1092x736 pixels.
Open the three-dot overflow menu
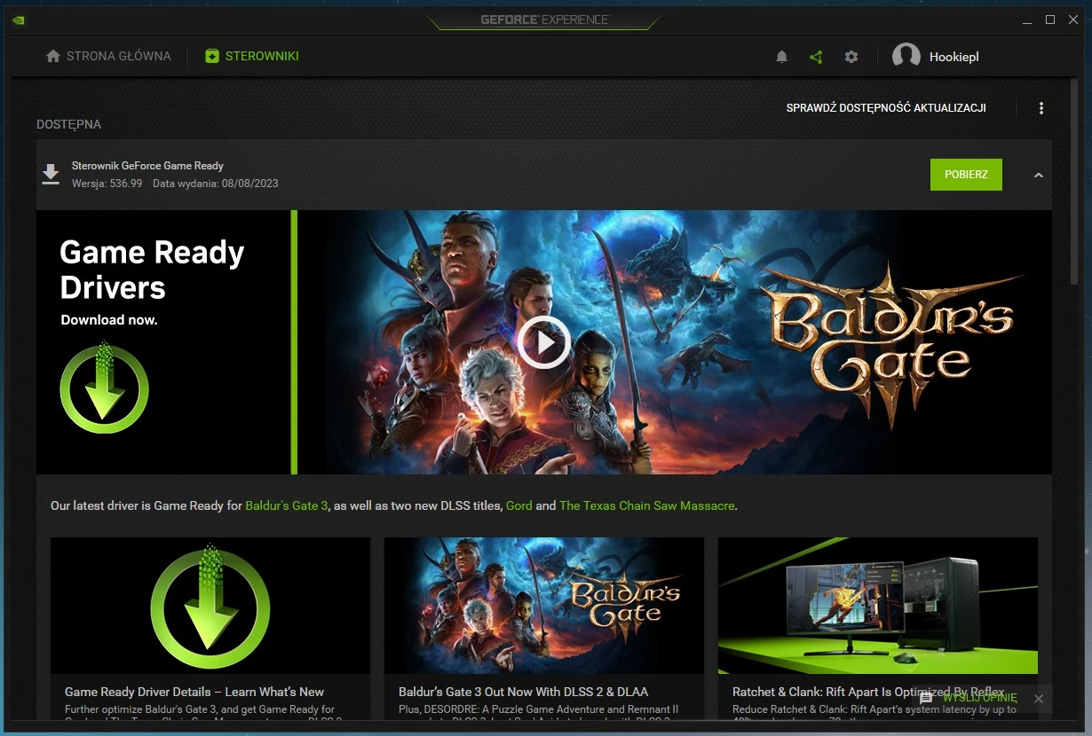[x=1041, y=107]
